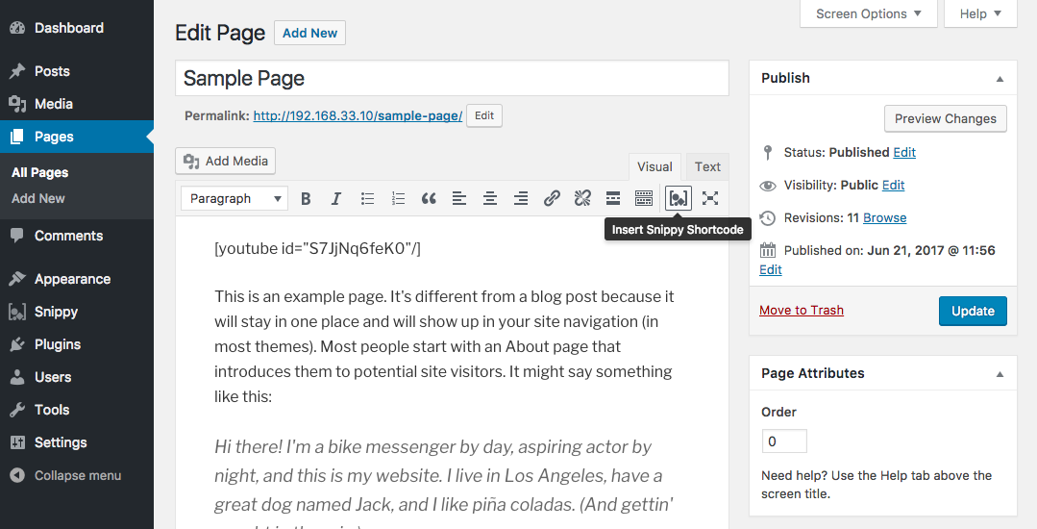
Task: Toggle the toolbar kitchen sink icon
Action: [644, 198]
